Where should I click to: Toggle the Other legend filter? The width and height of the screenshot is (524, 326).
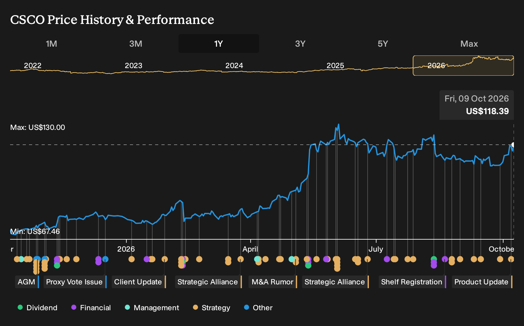point(258,308)
